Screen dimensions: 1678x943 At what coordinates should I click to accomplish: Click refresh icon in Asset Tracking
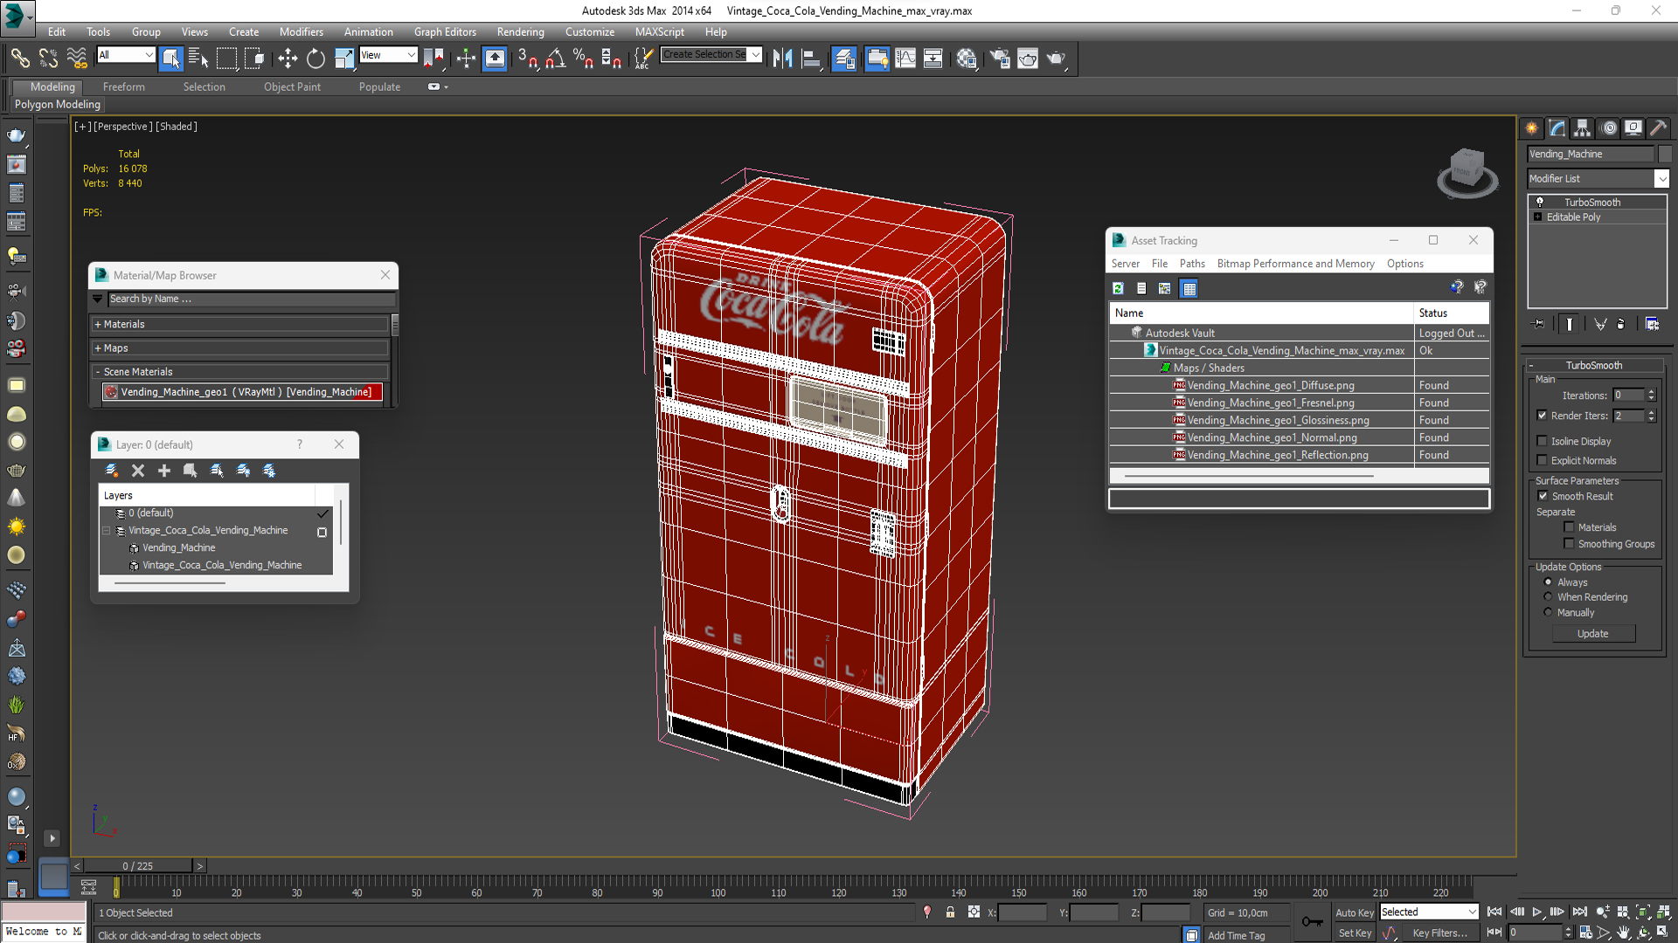1118,288
